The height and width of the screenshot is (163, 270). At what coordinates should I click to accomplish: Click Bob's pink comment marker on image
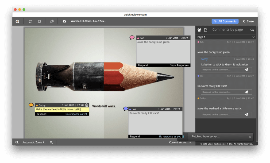click(x=132, y=37)
